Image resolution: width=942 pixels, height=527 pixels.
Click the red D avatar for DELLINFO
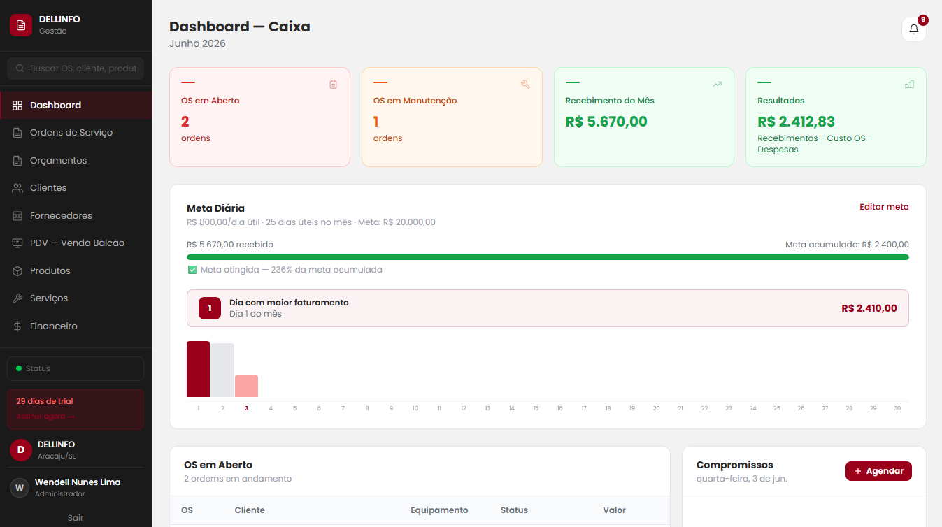point(20,449)
